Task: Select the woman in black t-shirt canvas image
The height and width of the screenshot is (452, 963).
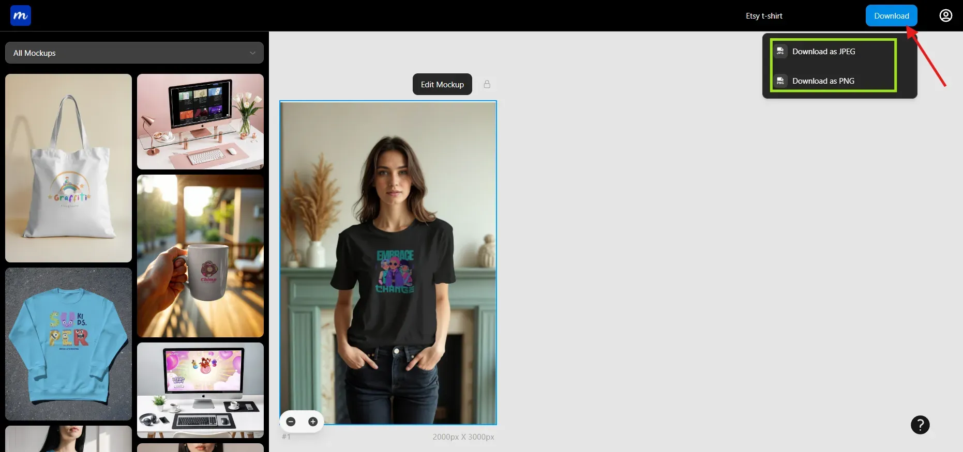Action: tap(388, 262)
